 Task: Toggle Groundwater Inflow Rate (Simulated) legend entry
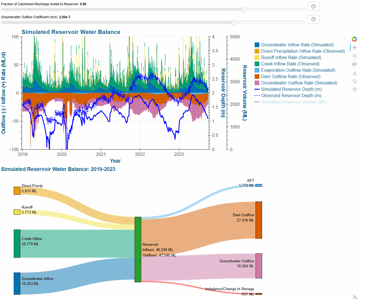pyautogui.click(x=297, y=45)
